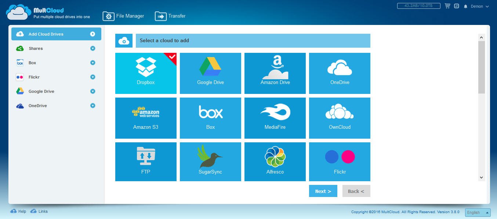Select the OneDrive cloud tile
The width and height of the screenshot is (497, 219).
click(x=340, y=73)
